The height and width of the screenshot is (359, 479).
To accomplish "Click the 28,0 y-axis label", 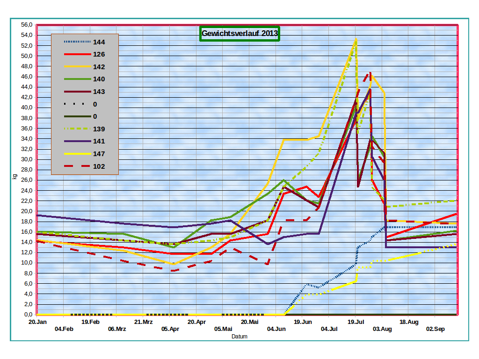I will pyautogui.click(x=27, y=169).
